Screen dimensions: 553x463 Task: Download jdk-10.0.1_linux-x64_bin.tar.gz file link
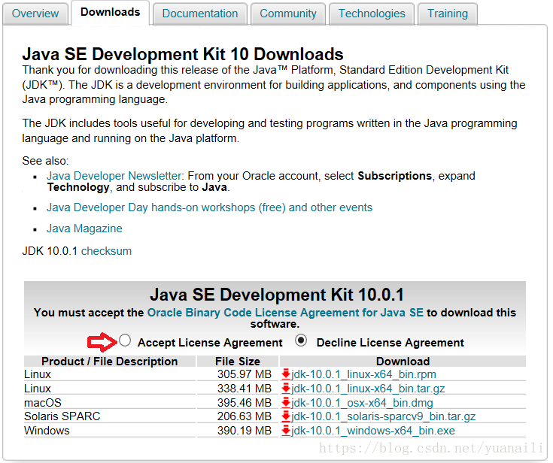pyautogui.click(x=368, y=389)
